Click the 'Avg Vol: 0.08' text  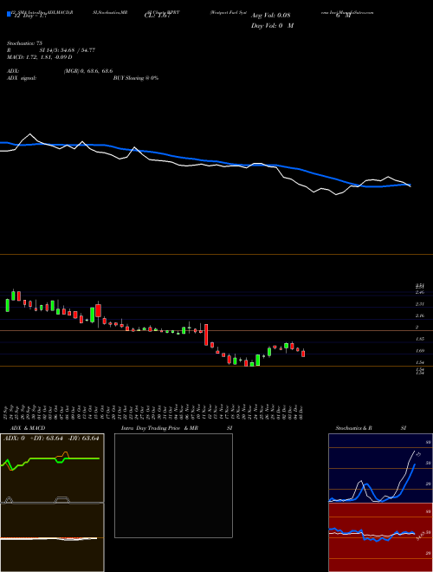271,16
